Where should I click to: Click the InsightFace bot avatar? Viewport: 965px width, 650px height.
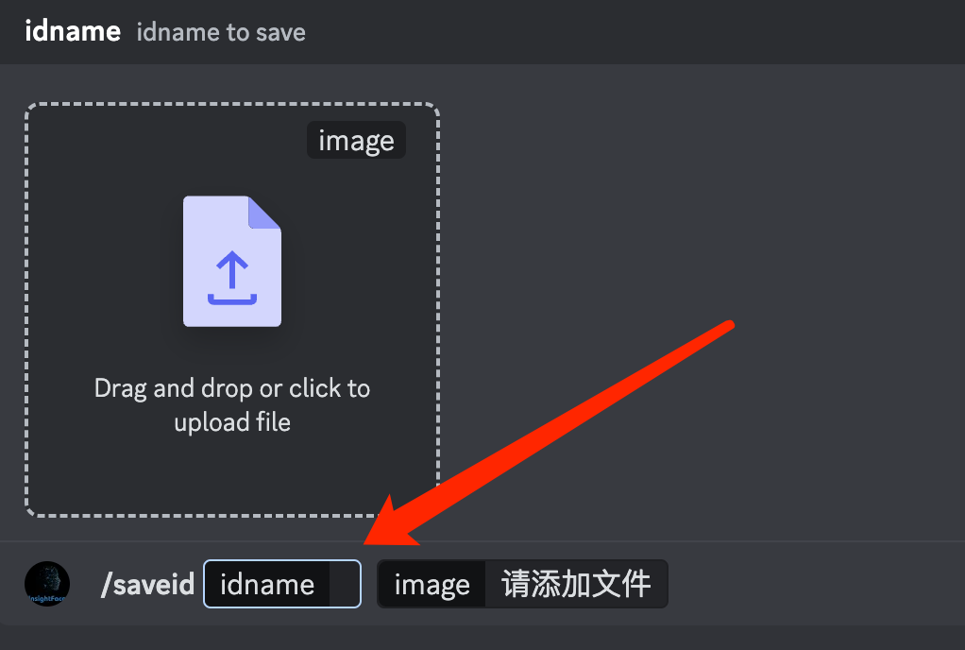pyautogui.click(x=47, y=584)
